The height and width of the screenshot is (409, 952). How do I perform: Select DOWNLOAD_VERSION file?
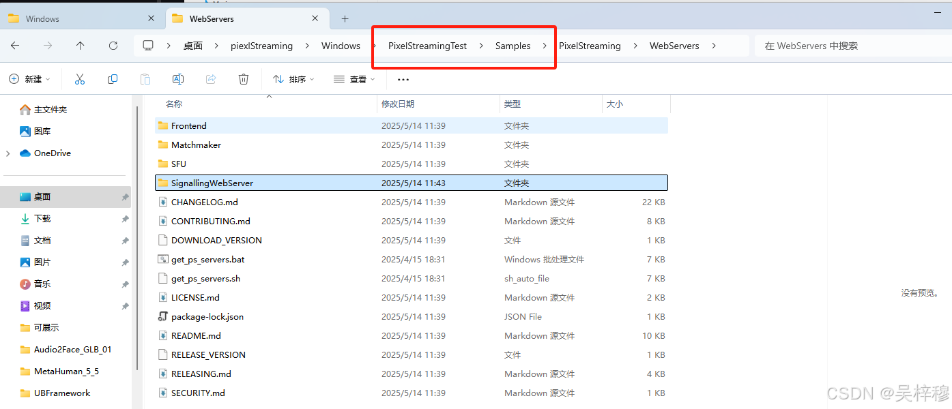[x=412, y=240]
